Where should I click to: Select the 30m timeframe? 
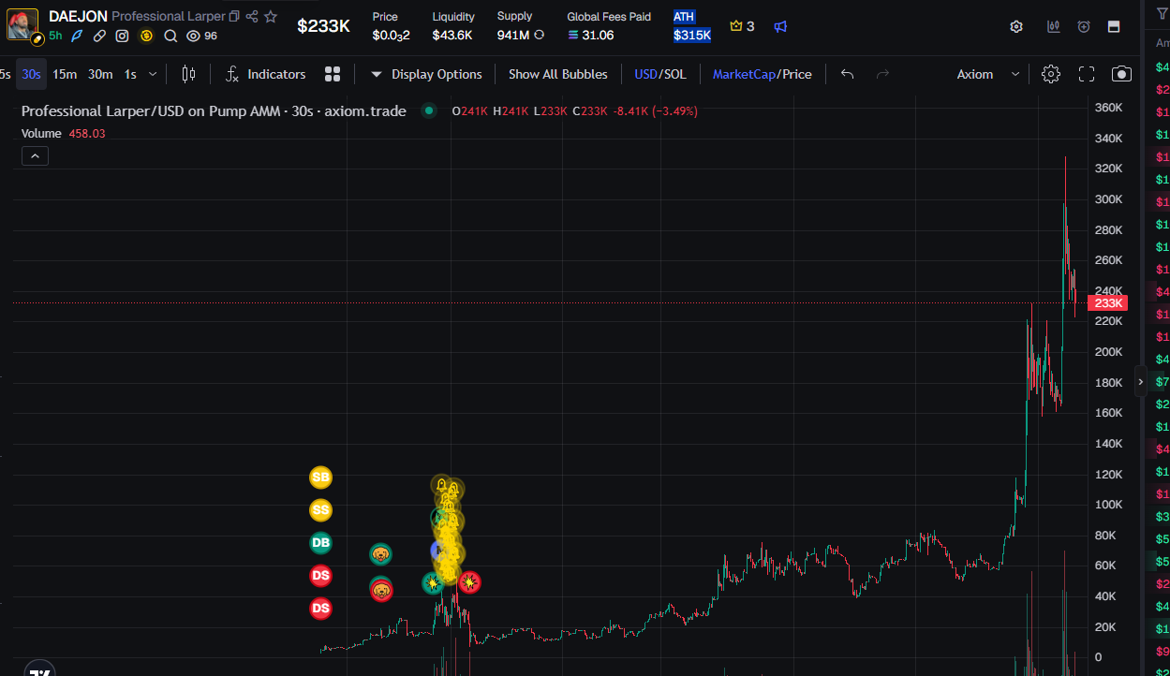pyautogui.click(x=100, y=74)
